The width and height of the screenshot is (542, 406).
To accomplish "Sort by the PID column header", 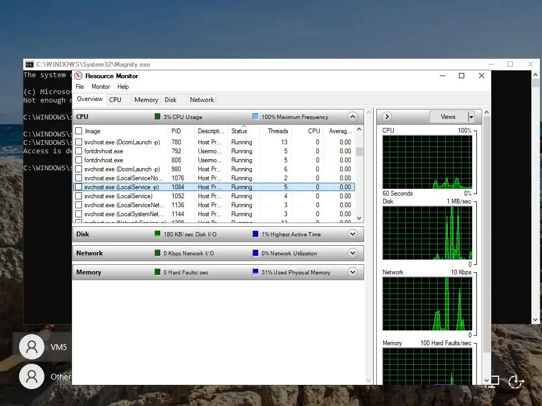I will point(181,131).
